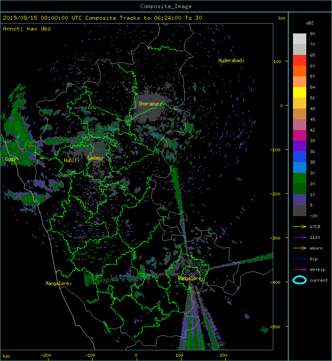Click the -200 km horizontal axis tick
This screenshot has height=361, width=332.
(x=46, y=355)
